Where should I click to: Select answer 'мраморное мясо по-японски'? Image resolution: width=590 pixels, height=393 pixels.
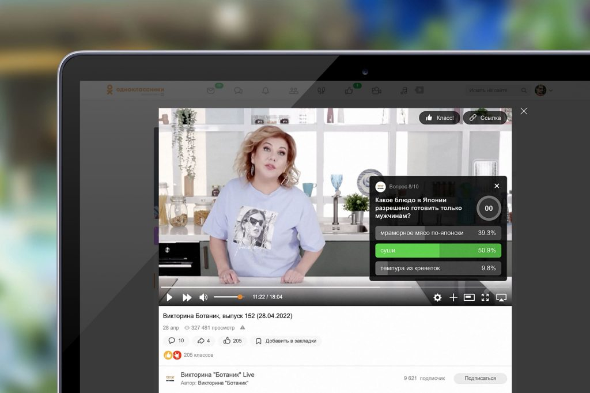[x=438, y=233]
